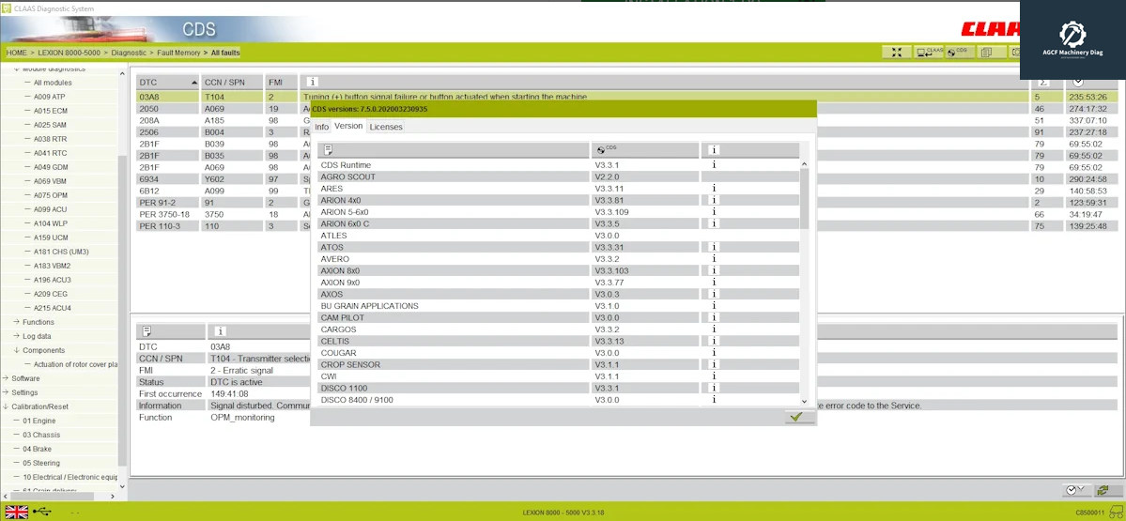The height and width of the screenshot is (521, 1126).
Task: Go to Diagnostic in the breadcrumb
Action: point(130,53)
